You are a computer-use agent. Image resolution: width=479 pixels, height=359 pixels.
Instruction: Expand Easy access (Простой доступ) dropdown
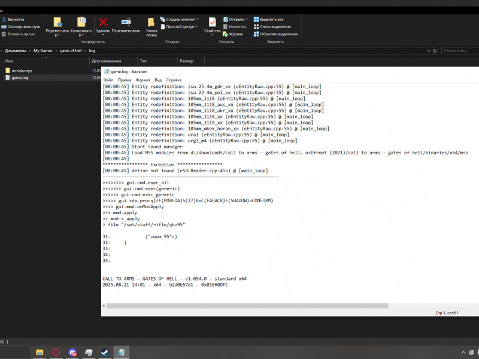click(x=196, y=27)
